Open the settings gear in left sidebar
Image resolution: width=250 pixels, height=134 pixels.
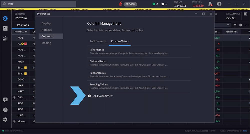5,120
